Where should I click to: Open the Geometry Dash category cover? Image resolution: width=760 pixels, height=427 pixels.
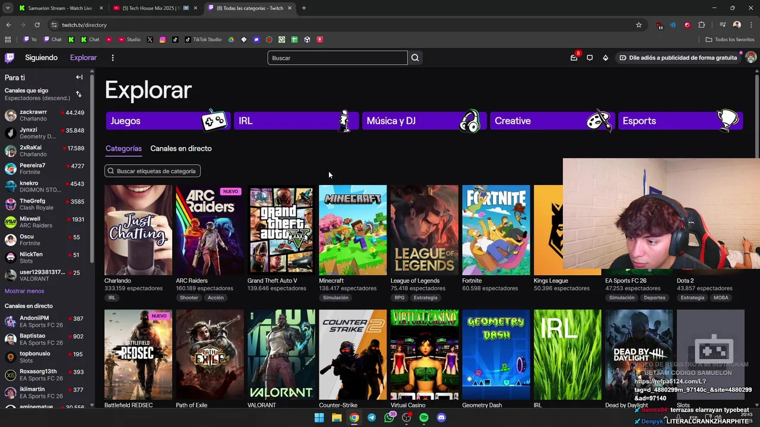click(x=496, y=355)
